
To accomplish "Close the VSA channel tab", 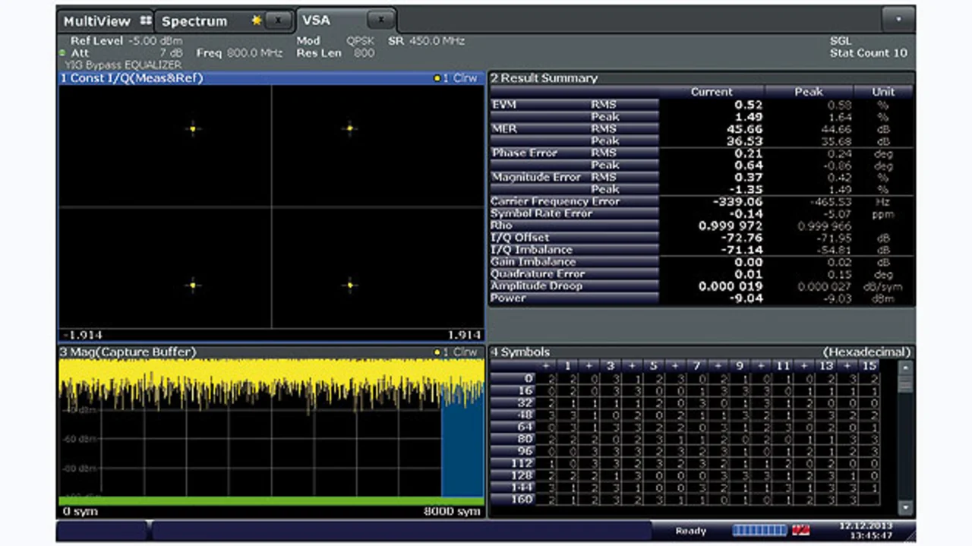I will click(380, 21).
